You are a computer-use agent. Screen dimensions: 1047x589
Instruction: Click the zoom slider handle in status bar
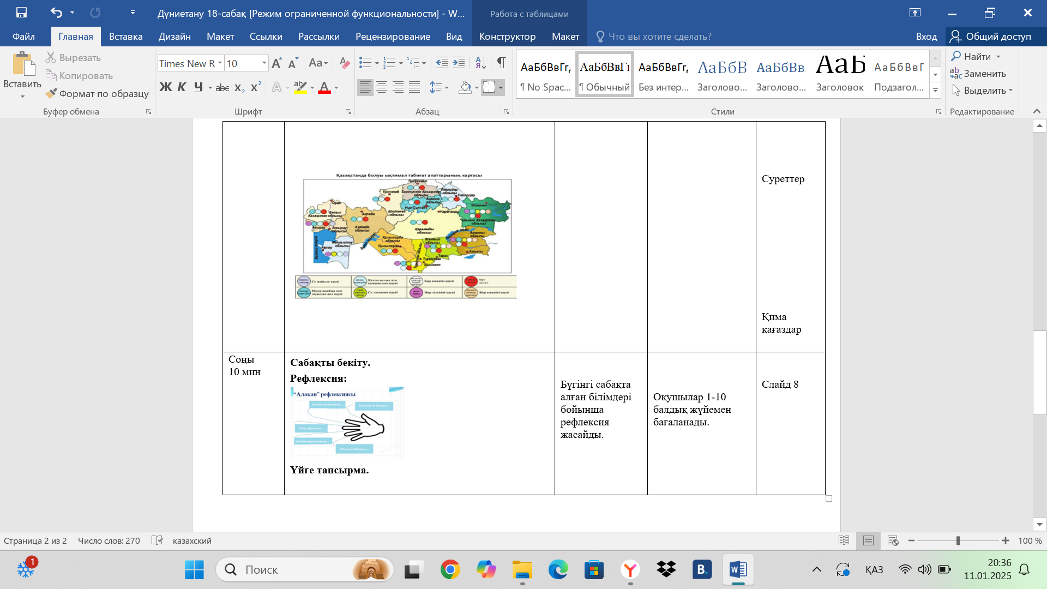coord(958,541)
